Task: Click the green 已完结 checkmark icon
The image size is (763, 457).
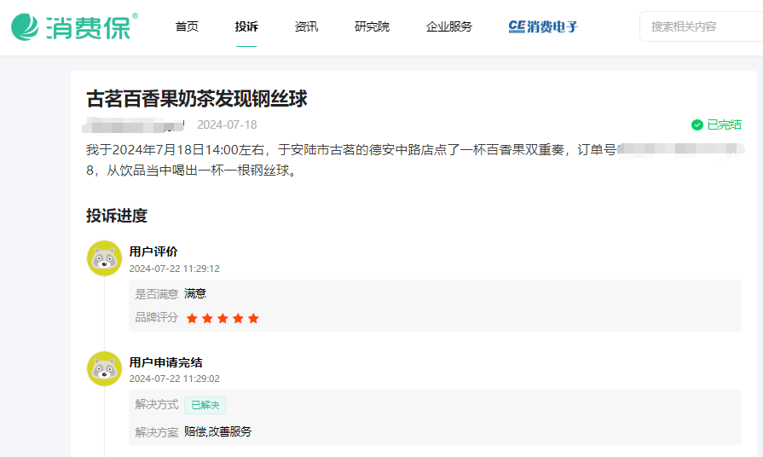Action: [x=697, y=125]
